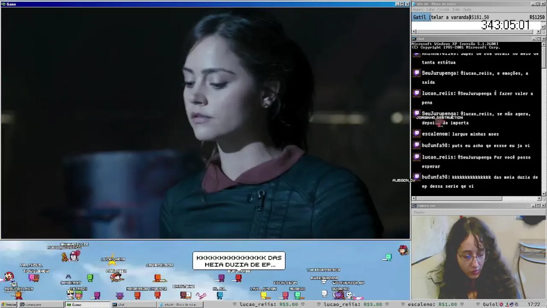This screenshot has height=308, width=547.
Task: Open the Arquivo menu in camera.exe
Action: pos(419,212)
